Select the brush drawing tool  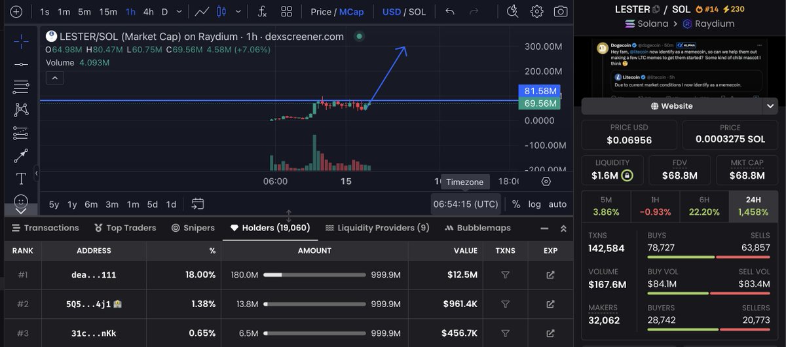point(21,155)
